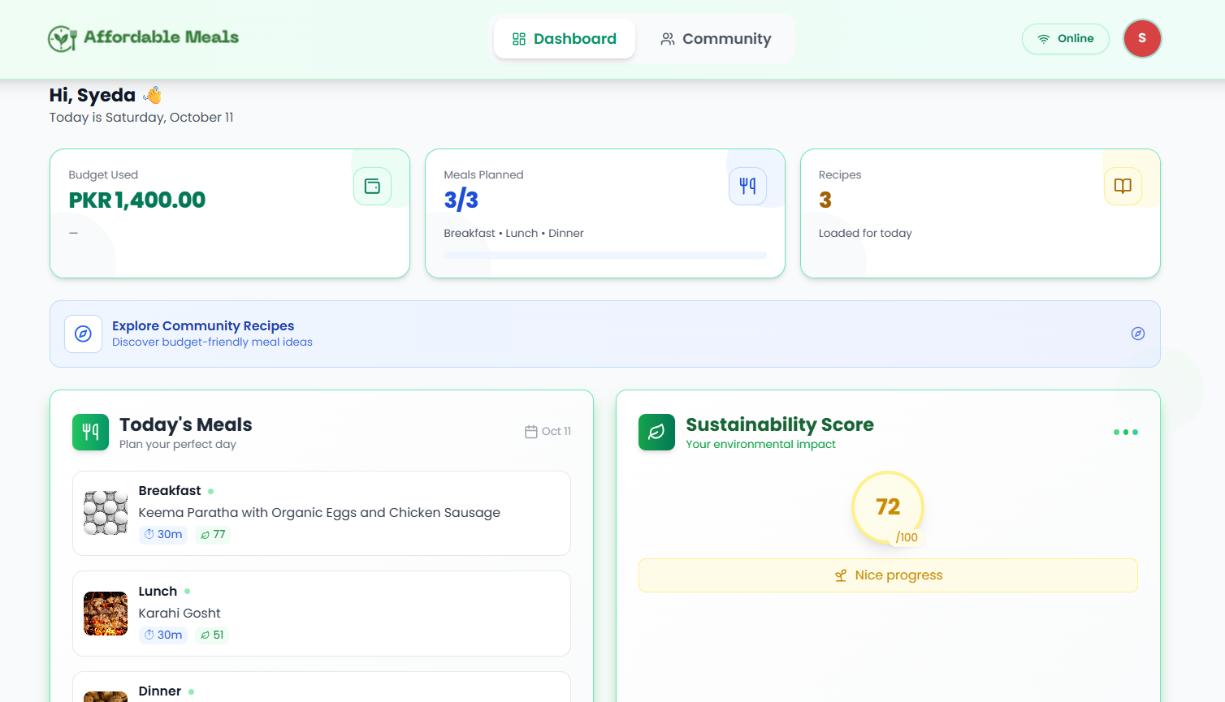
Task: Click the Affordable Meals brand text
Action: coord(161,37)
